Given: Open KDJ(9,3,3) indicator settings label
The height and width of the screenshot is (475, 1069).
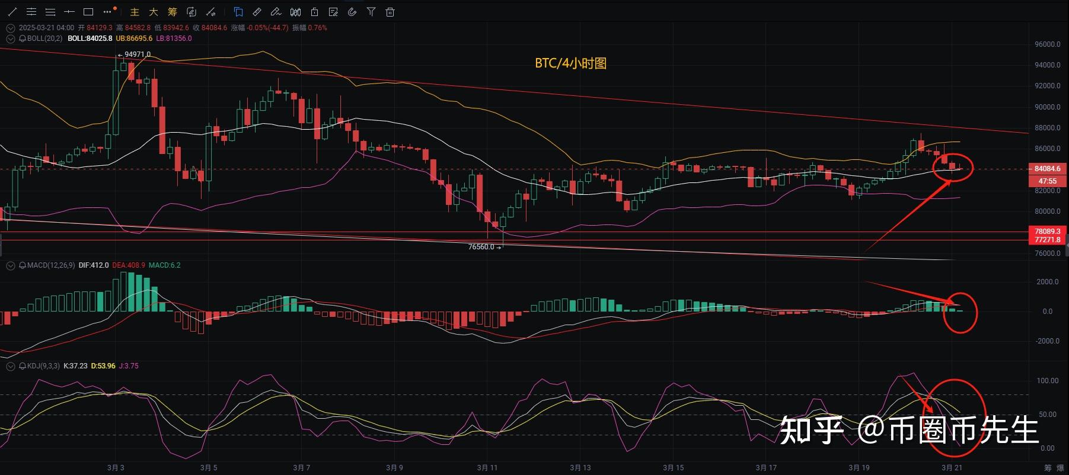Looking at the screenshot, I should tap(43, 366).
